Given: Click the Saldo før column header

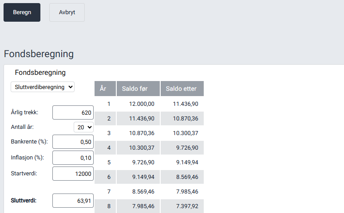Looking at the screenshot, I should pyautogui.click(x=138, y=89).
